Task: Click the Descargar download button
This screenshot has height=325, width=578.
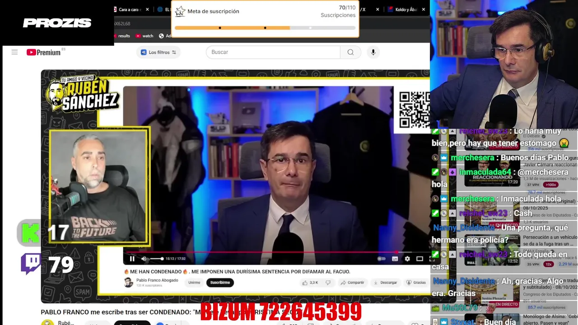Action: pos(385,283)
